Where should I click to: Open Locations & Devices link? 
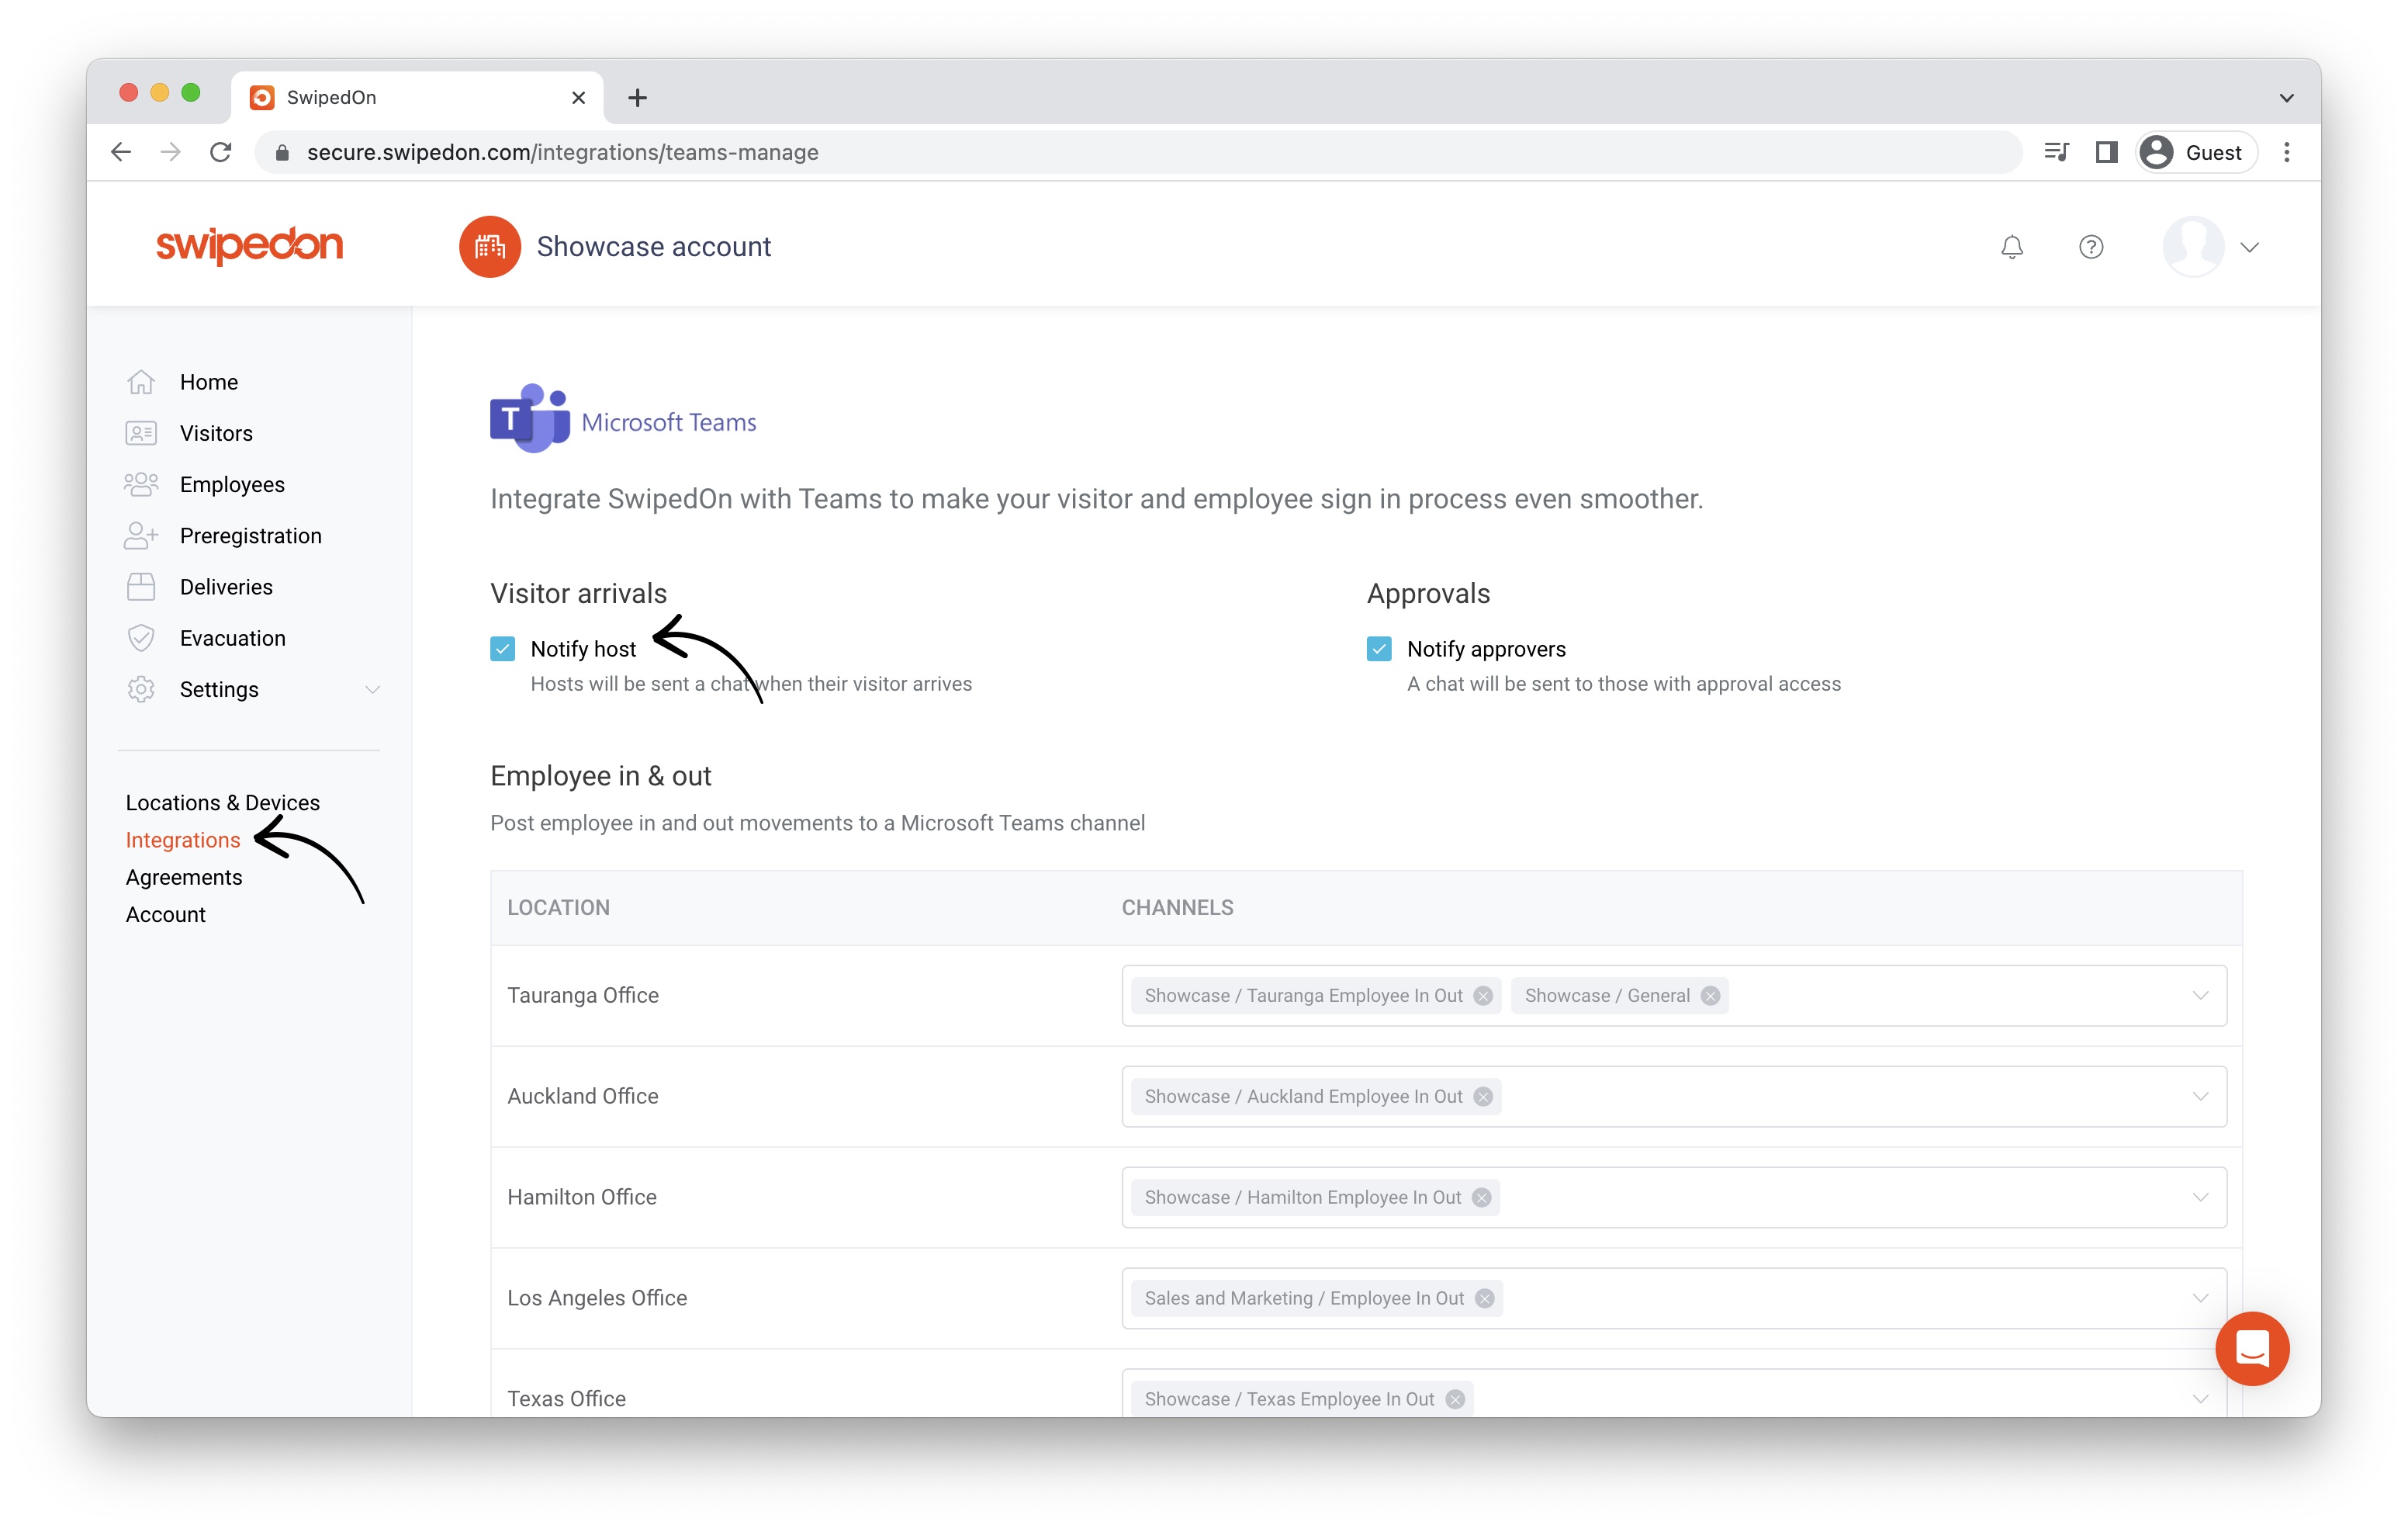point(222,802)
